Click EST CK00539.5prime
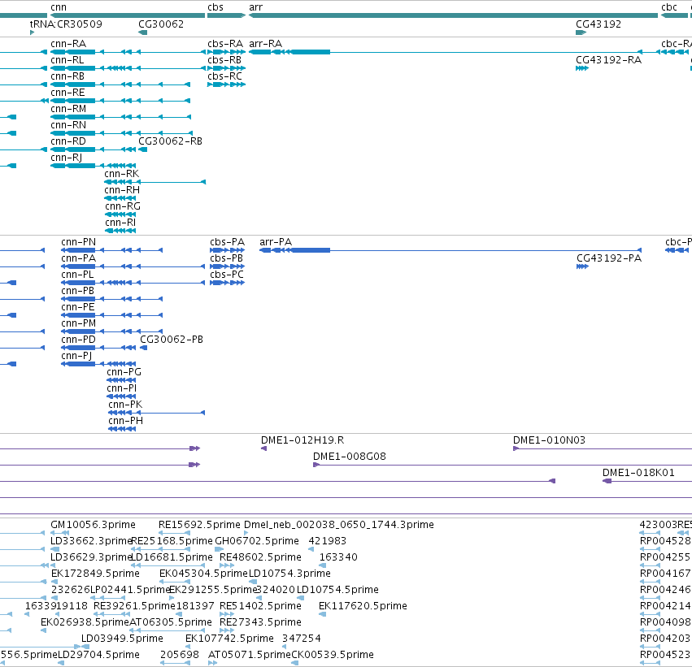 333,656
